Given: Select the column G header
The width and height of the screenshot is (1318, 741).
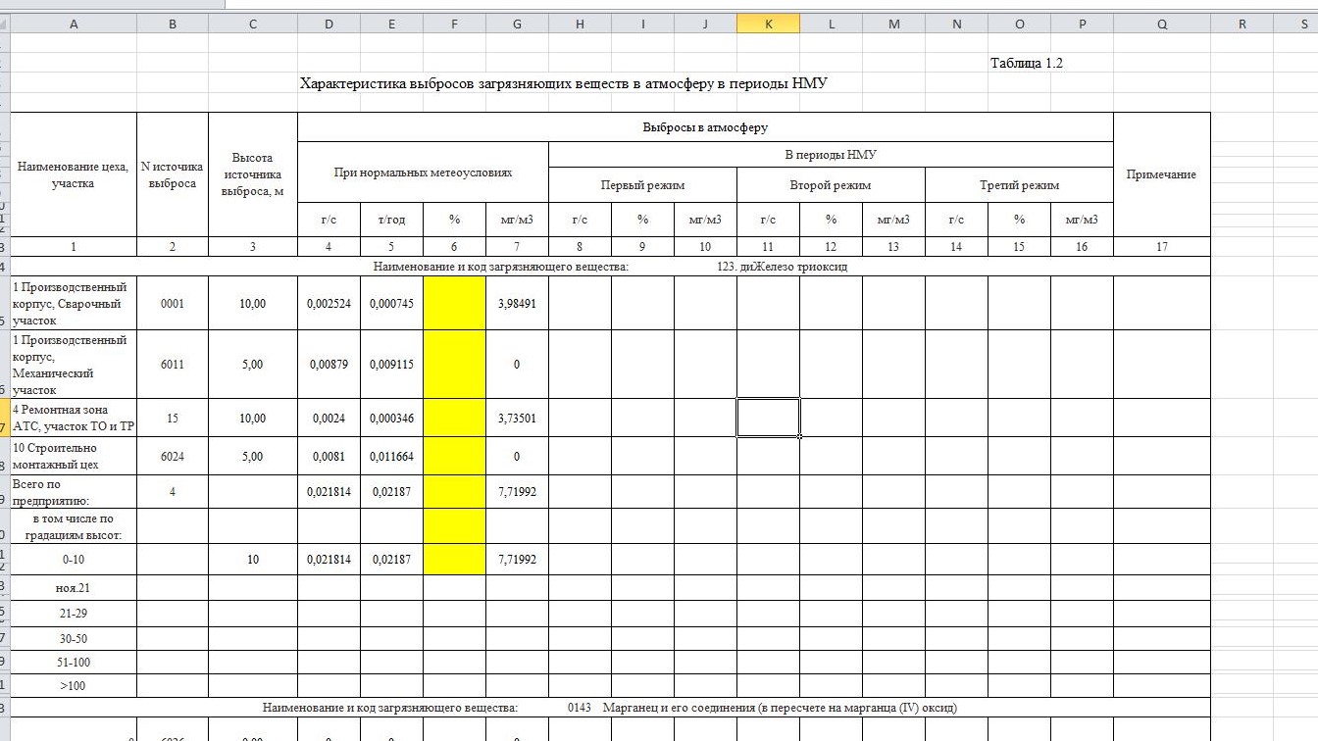Looking at the screenshot, I should [x=517, y=25].
